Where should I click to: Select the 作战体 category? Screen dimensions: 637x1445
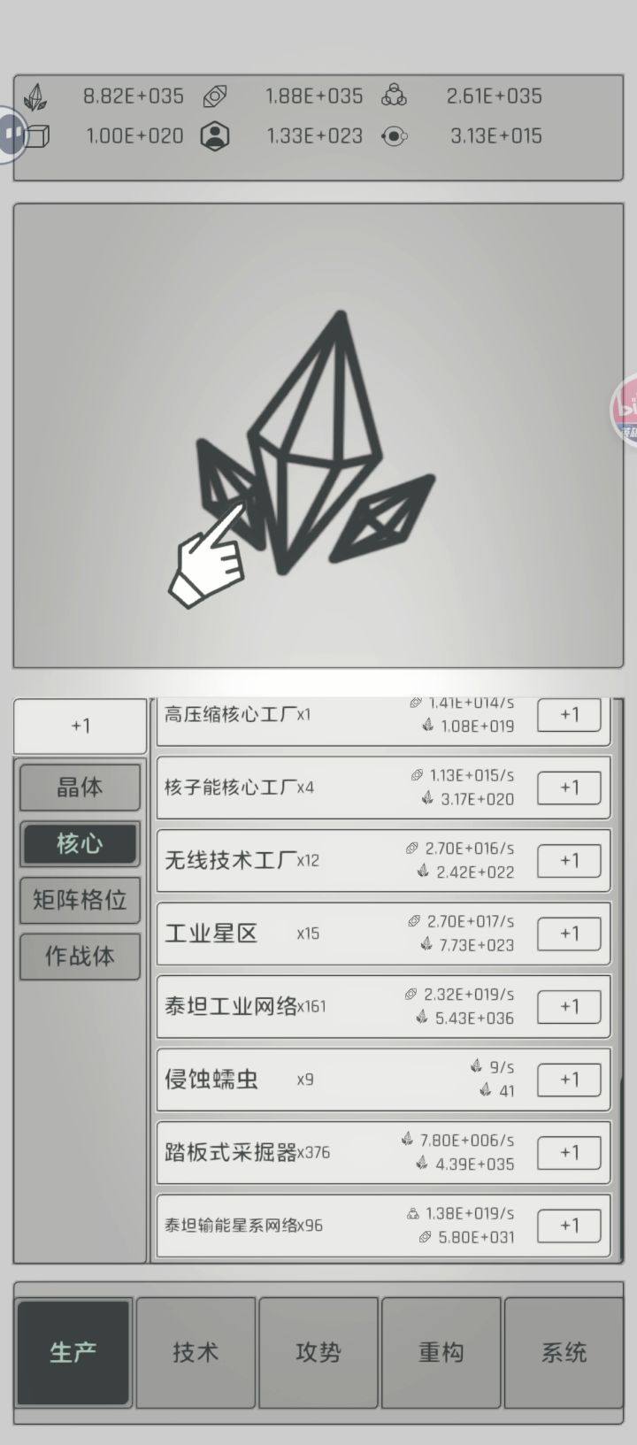pos(80,956)
